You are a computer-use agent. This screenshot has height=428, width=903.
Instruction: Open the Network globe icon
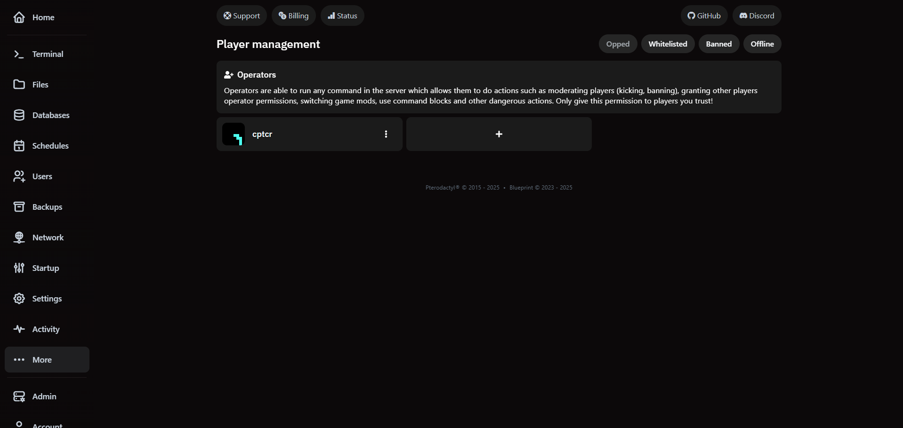point(19,237)
